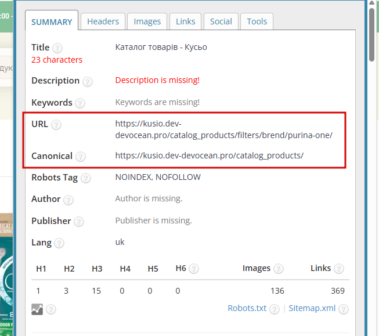
Task: Click the help icon after Sitemap.xml
Action: click(344, 309)
